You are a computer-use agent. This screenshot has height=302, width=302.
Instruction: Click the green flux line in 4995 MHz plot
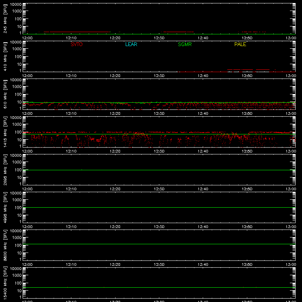coord(159,207)
